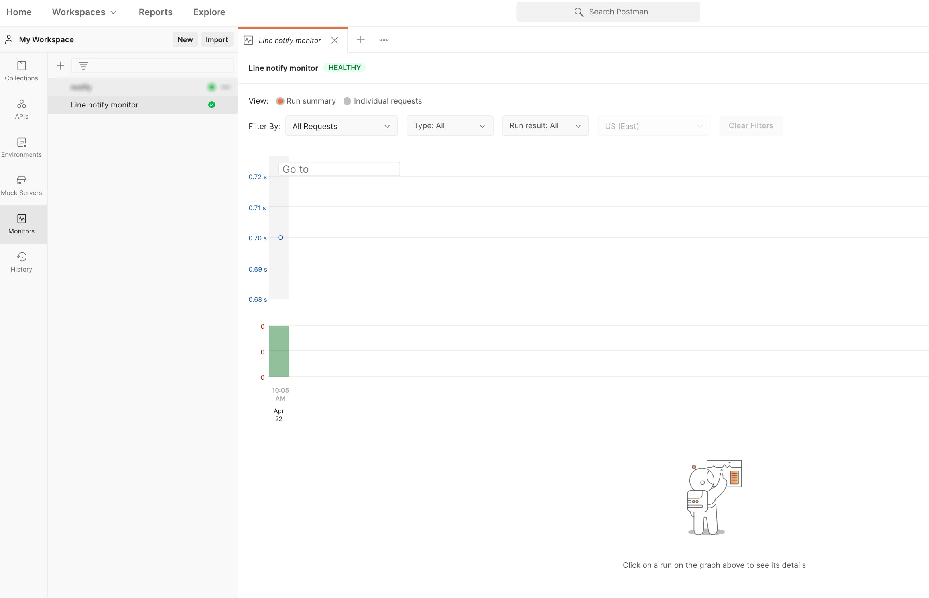Open the Collections sidebar panel
Viewport: 929px width, 598px height.
[x=22, y=71]
